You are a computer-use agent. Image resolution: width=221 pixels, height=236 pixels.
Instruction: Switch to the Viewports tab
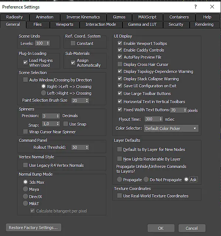tap(65, 24)
